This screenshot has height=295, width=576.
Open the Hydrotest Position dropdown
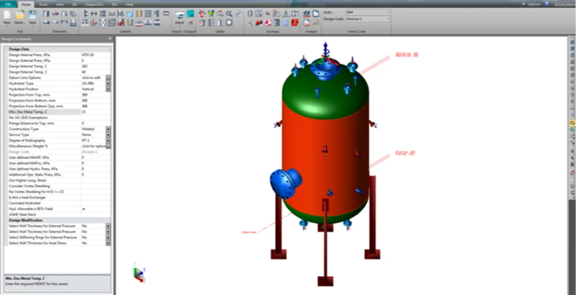click(108, 89)
